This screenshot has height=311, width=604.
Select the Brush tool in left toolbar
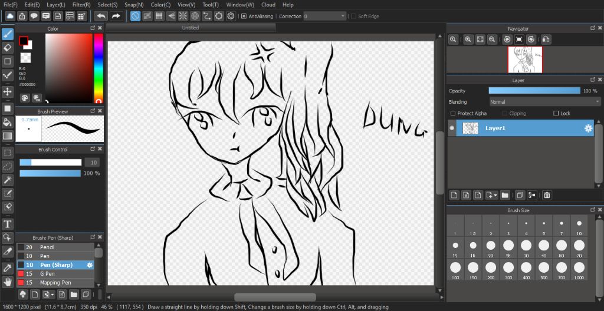click(8, 34)
